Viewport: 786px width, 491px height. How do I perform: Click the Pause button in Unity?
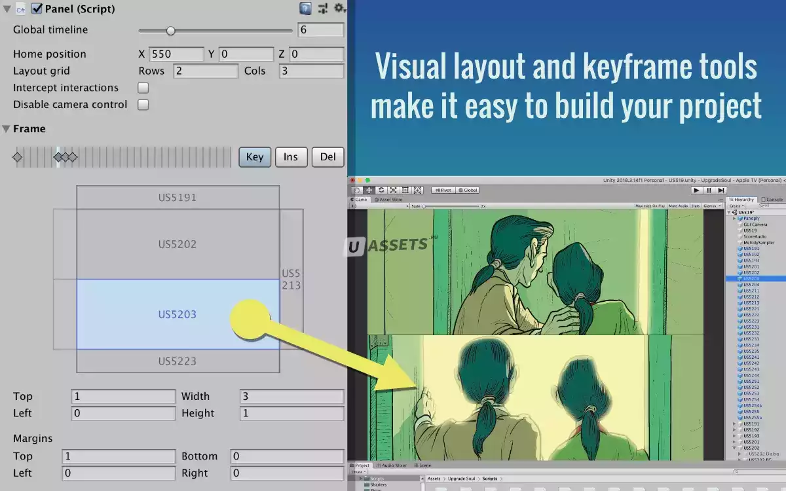709,191
